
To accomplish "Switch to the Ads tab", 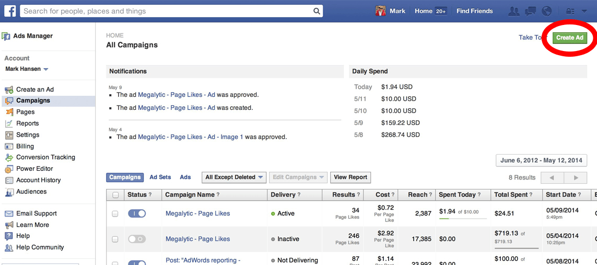I will 185,177.
